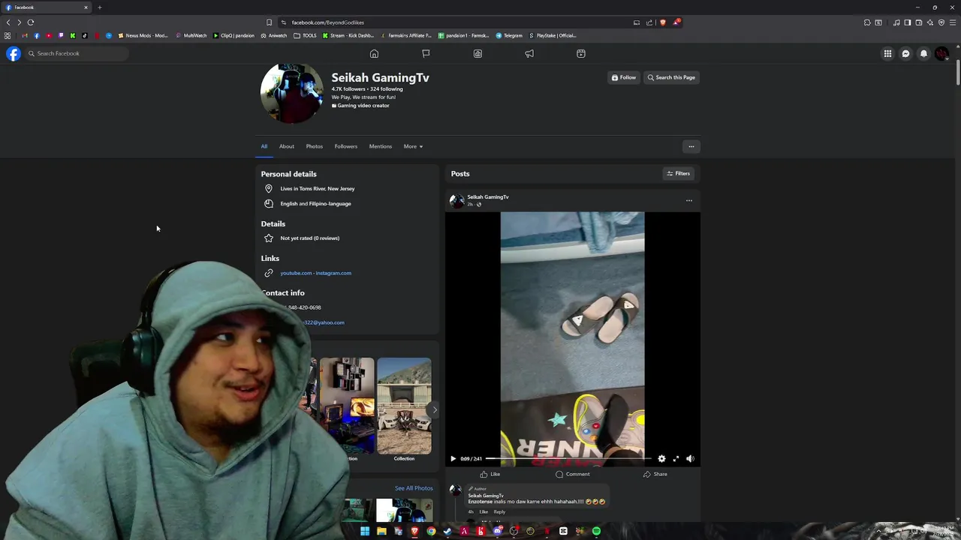Click the yahoo.com email contact link

324,322
